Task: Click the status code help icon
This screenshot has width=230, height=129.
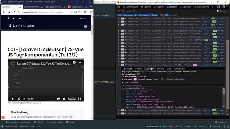Action: pyautogui.click(x=162, y=80)
